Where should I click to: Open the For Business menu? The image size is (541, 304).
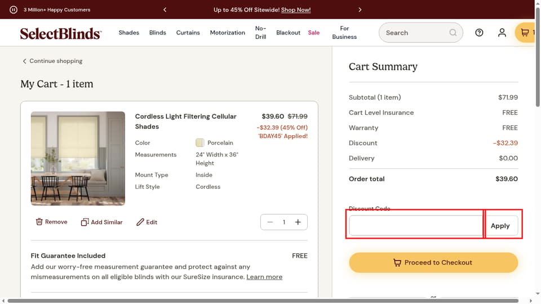[x=344, y=33]
